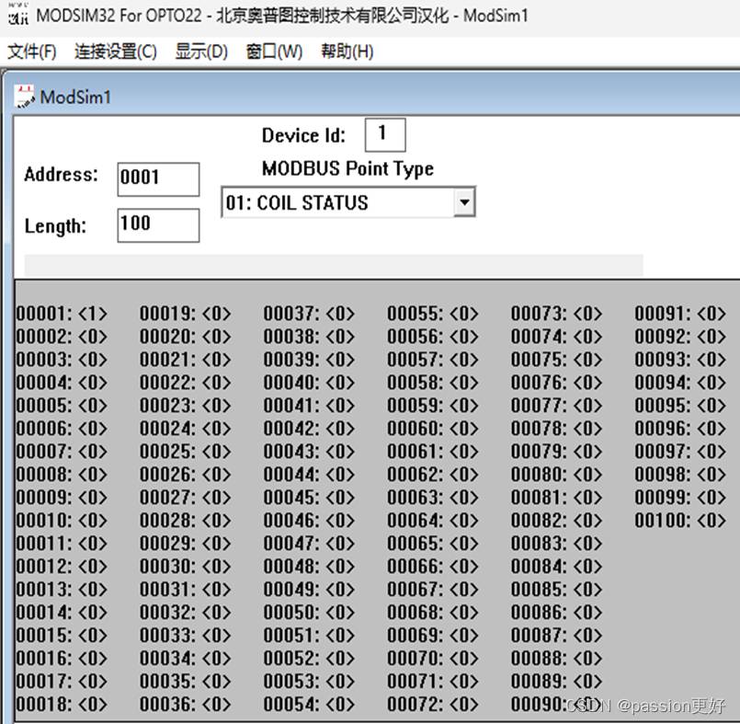This screenshot has width=740, height=724.
Task: Click the Device Id input box
Action: [385, 134]
